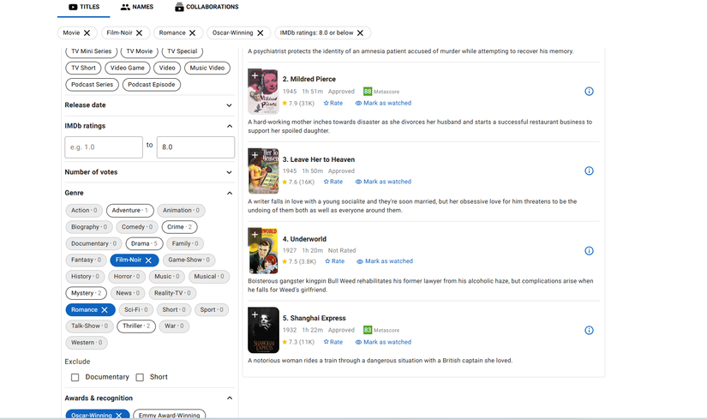707x419 pixels.
Task: Select the Adventure genre chip
Action: coord(130,211)
